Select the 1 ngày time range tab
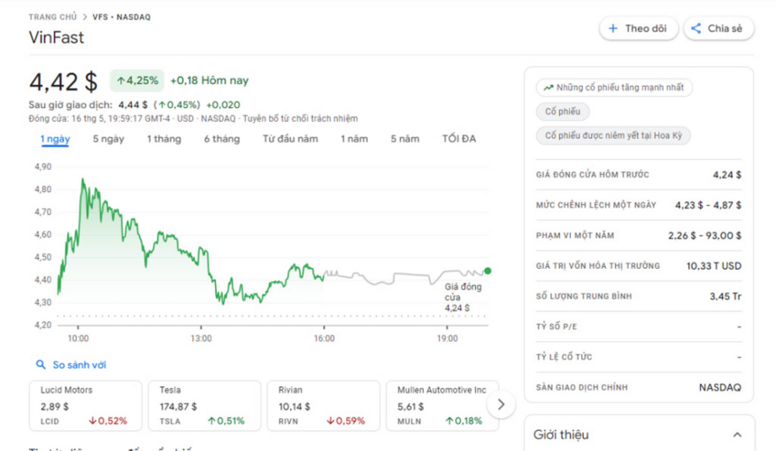Screen dimensions: 776x451 pyautogui.click(x=55, y=139)
